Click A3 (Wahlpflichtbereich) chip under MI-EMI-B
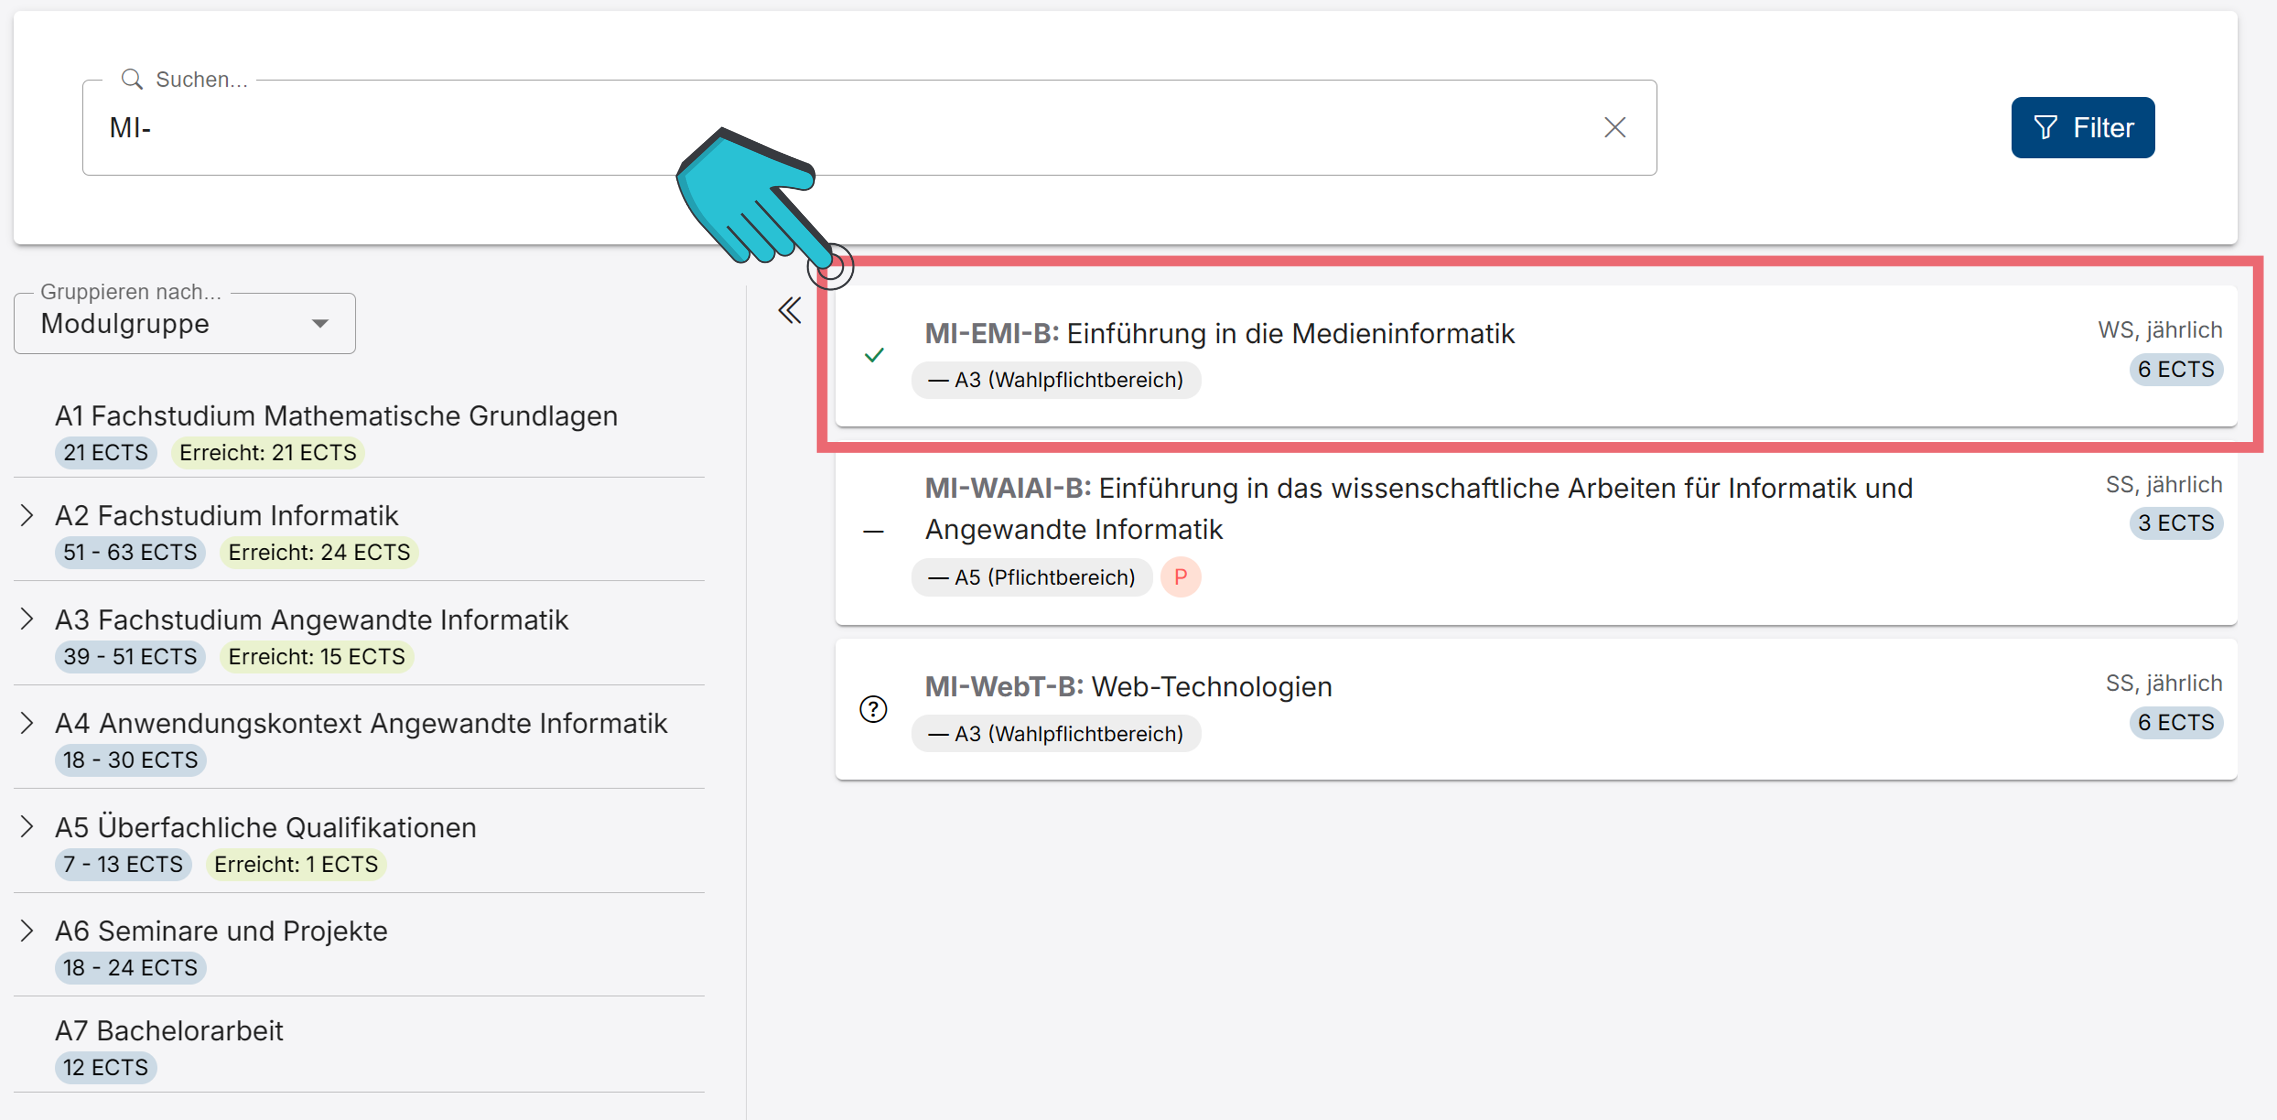2277x1120 pixels. tap(1055, 380)
